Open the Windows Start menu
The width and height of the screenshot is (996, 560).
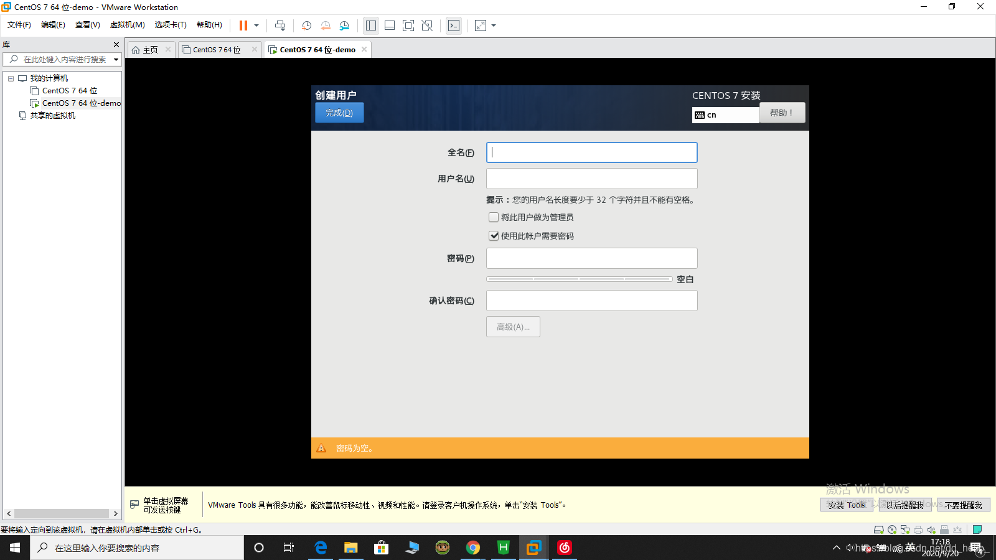[15, 548]
